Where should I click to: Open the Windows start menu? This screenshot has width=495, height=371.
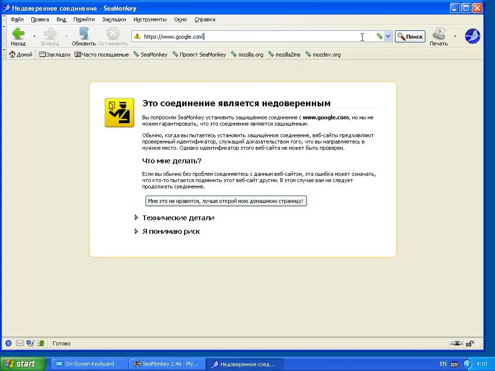[x=23, y=364]
